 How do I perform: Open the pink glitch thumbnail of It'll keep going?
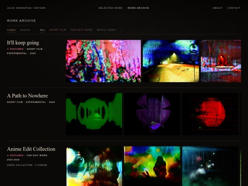point(103,61)
